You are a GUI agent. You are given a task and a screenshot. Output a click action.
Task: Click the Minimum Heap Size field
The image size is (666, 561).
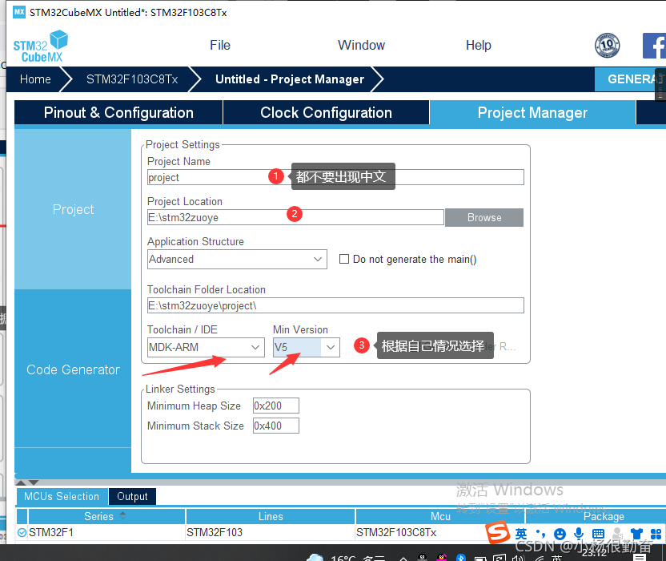275,406
